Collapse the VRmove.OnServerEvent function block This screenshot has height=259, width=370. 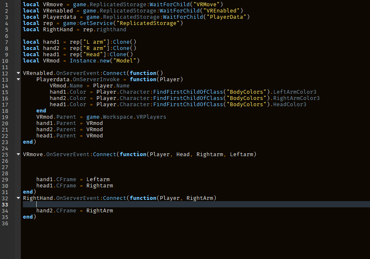pyautogui.click(x=18, y=154)
